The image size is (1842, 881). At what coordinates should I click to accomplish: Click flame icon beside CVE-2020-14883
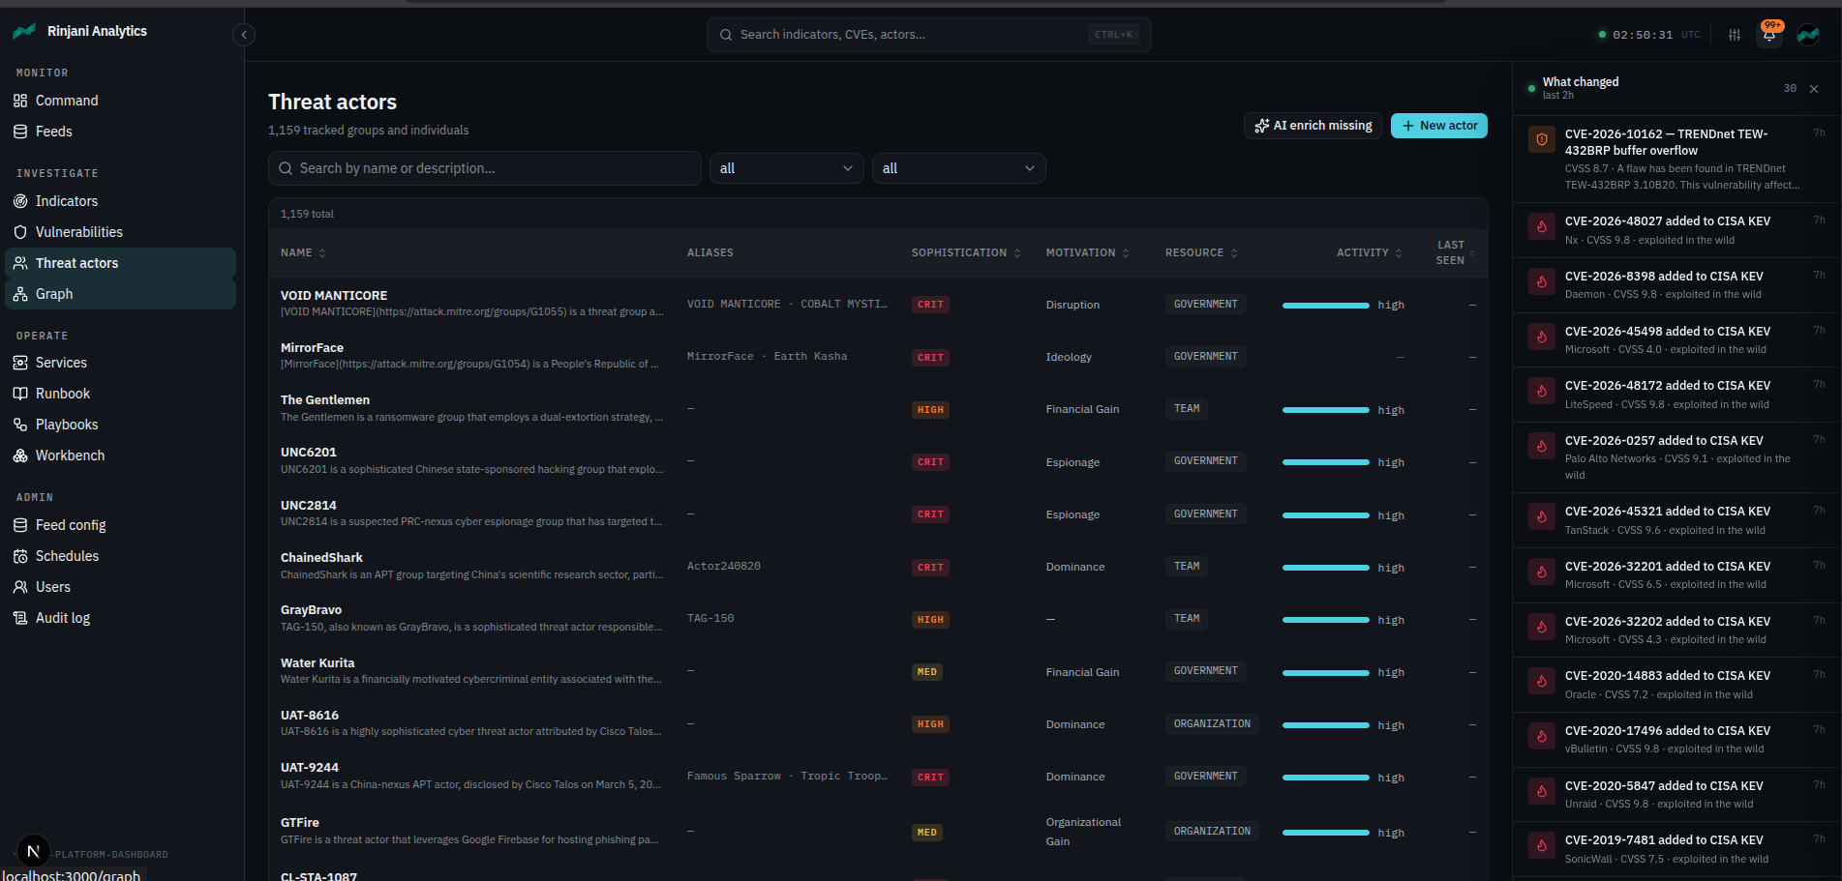click(x=1542, y=681)
